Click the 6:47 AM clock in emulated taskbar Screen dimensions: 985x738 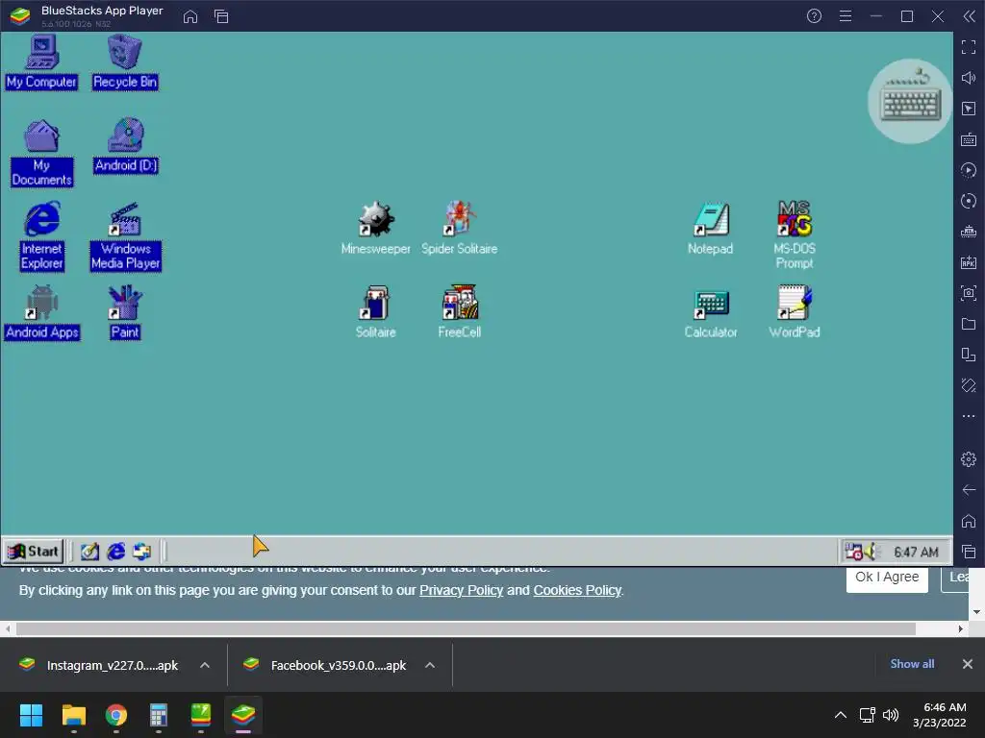[x=916, y=553]
